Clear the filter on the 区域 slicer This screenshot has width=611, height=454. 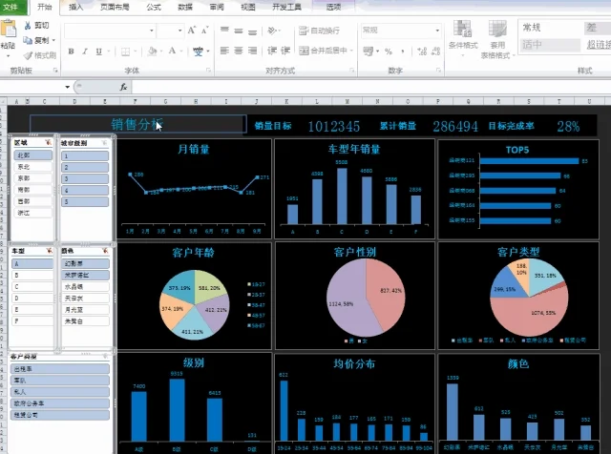[x=49, y=142]
